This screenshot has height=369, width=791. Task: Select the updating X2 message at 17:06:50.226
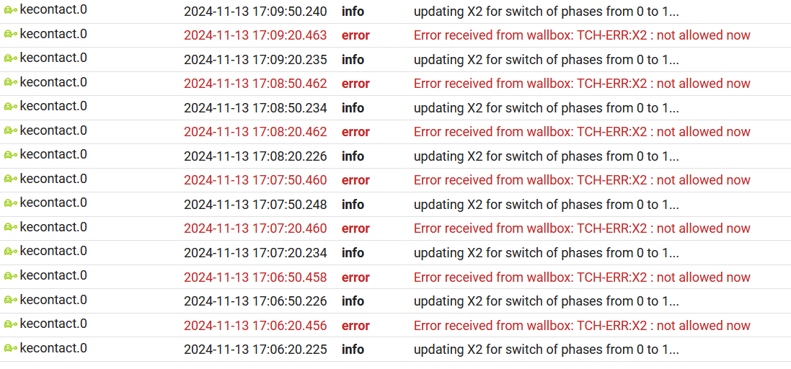pos(546,301)
